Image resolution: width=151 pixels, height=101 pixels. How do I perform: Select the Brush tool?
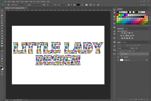pyautogui.click(x=2, y=28)
